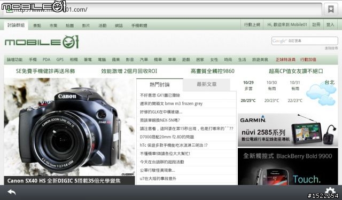
Task: Open the thread 我該單眼換NEX-5N嗎?
Action: point(160,120)
